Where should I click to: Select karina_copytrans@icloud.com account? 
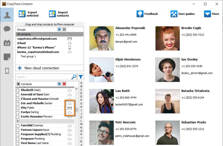tap(38, 52)
